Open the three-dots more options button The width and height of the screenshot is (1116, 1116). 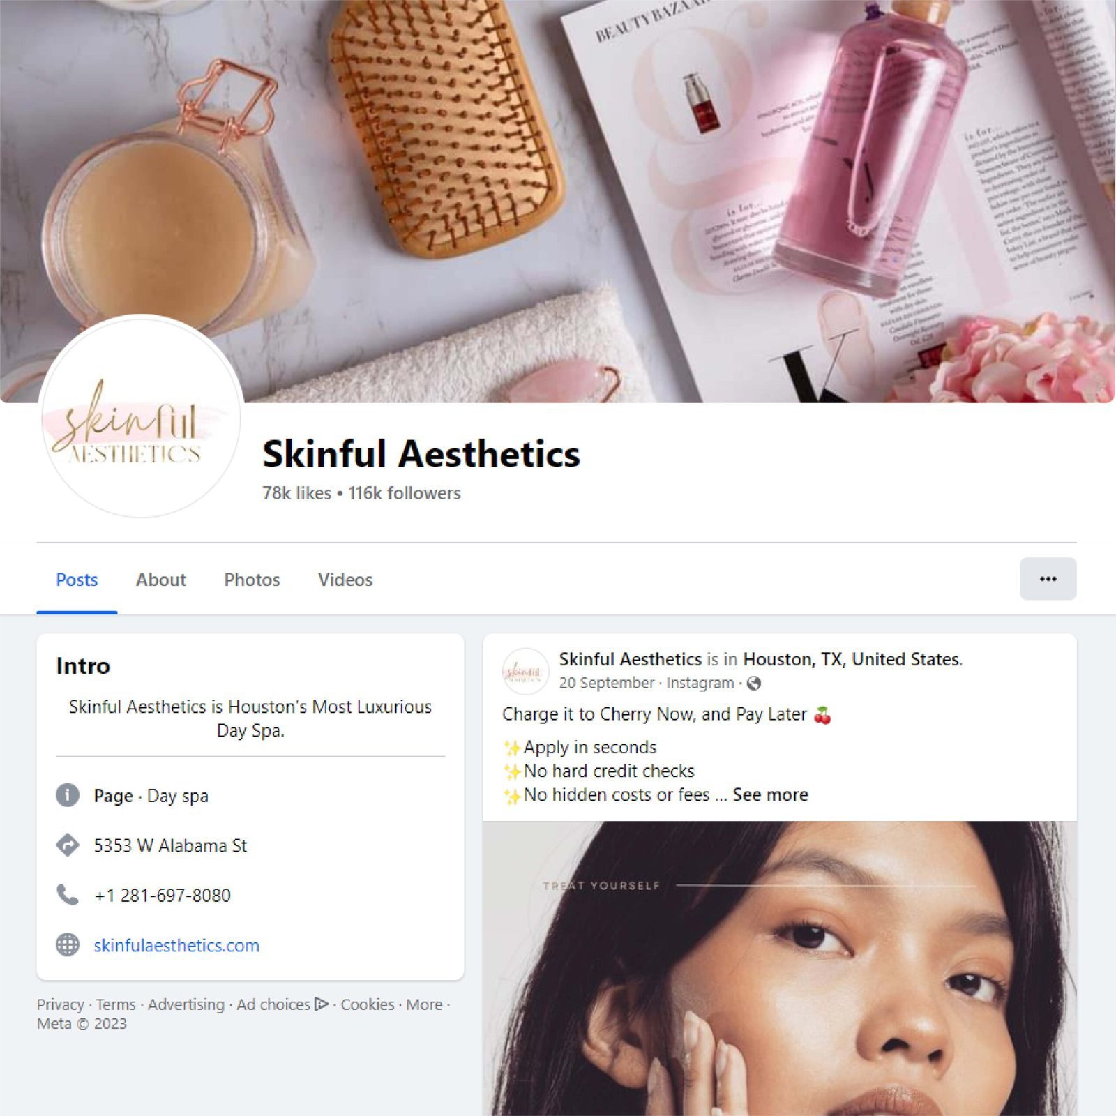1048,579
